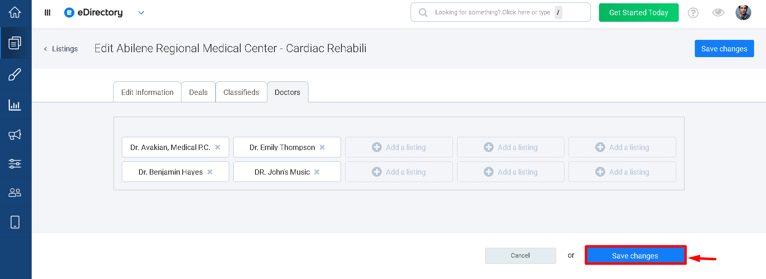The width and height of the screenshot is (766, 279).
Task: Switch to the Edit Information tab
Action: [147, 92]
